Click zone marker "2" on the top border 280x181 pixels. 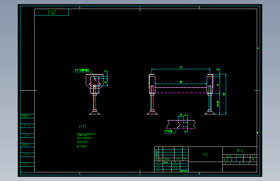click(199, 7)
